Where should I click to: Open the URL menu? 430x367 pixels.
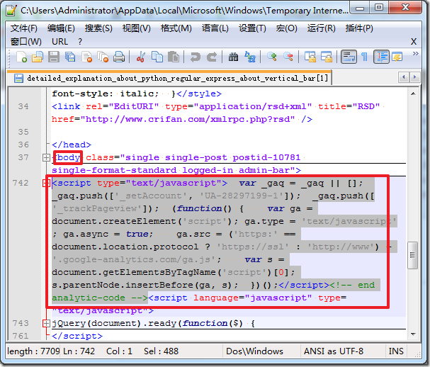click(60, 42)
